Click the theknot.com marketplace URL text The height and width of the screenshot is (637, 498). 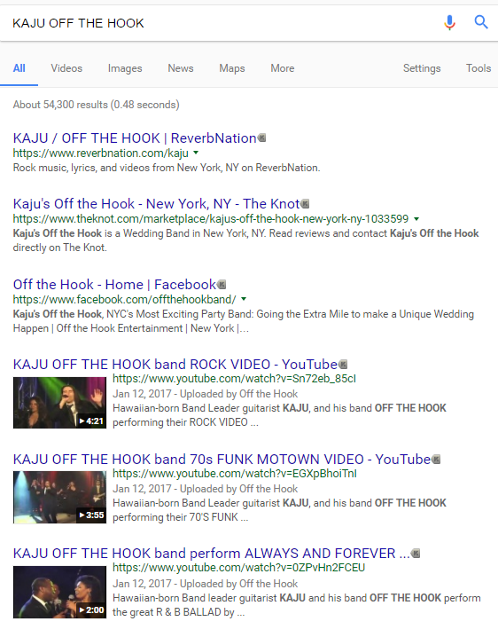[211, 219]
